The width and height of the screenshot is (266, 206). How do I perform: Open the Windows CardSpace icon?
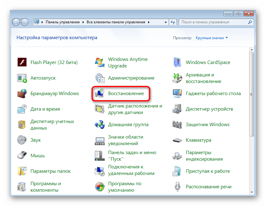coord(177,62)
